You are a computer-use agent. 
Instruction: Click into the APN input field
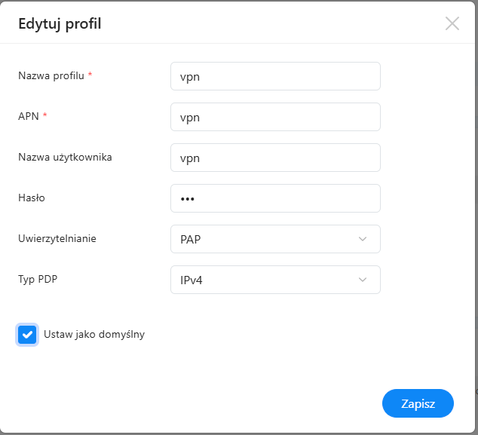275,117
